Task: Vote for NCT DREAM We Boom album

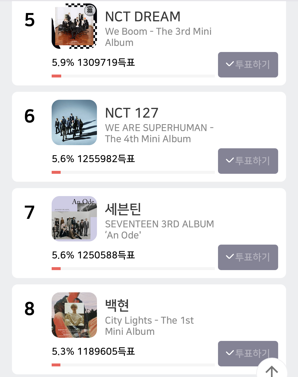Action: pos(248,64)
